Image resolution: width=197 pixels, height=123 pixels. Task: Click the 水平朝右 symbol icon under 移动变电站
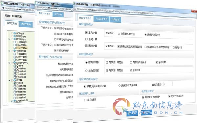point(18,48)
